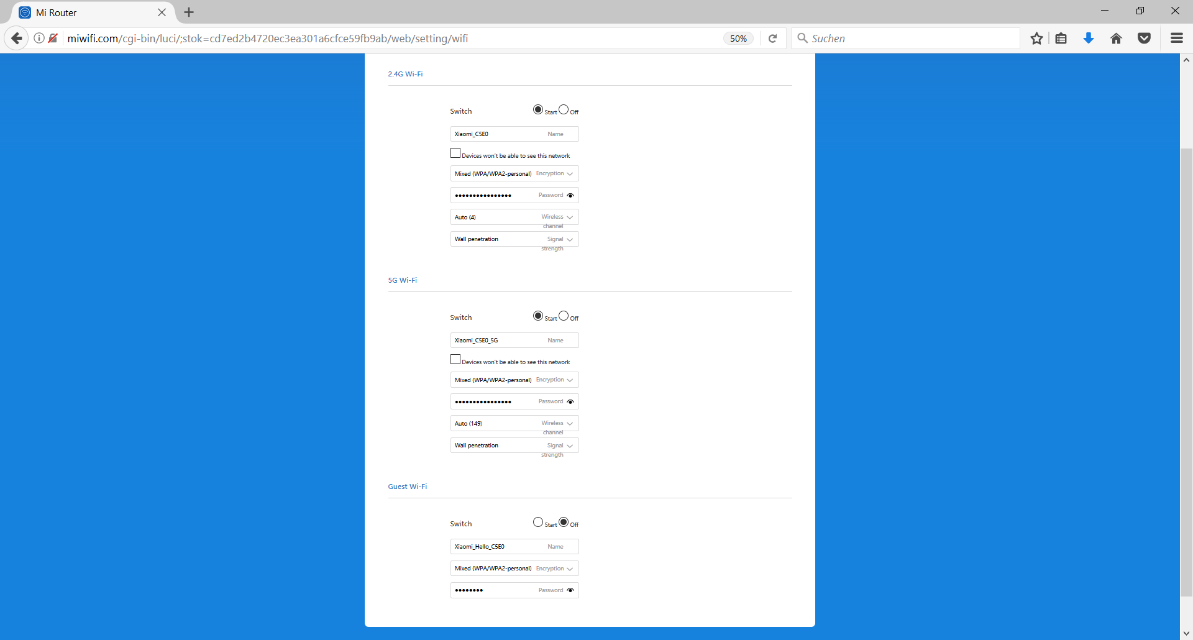Reveal the 5G Wi-Fi password eye icon

pyautogui.click(x=570, y=401)
